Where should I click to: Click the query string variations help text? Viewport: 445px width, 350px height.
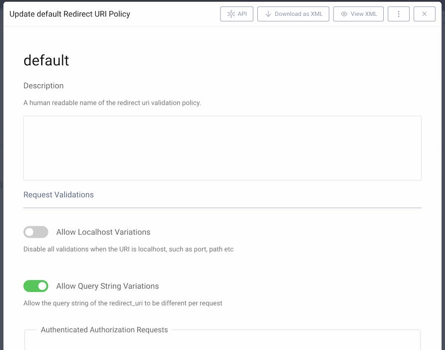point(123,303)
